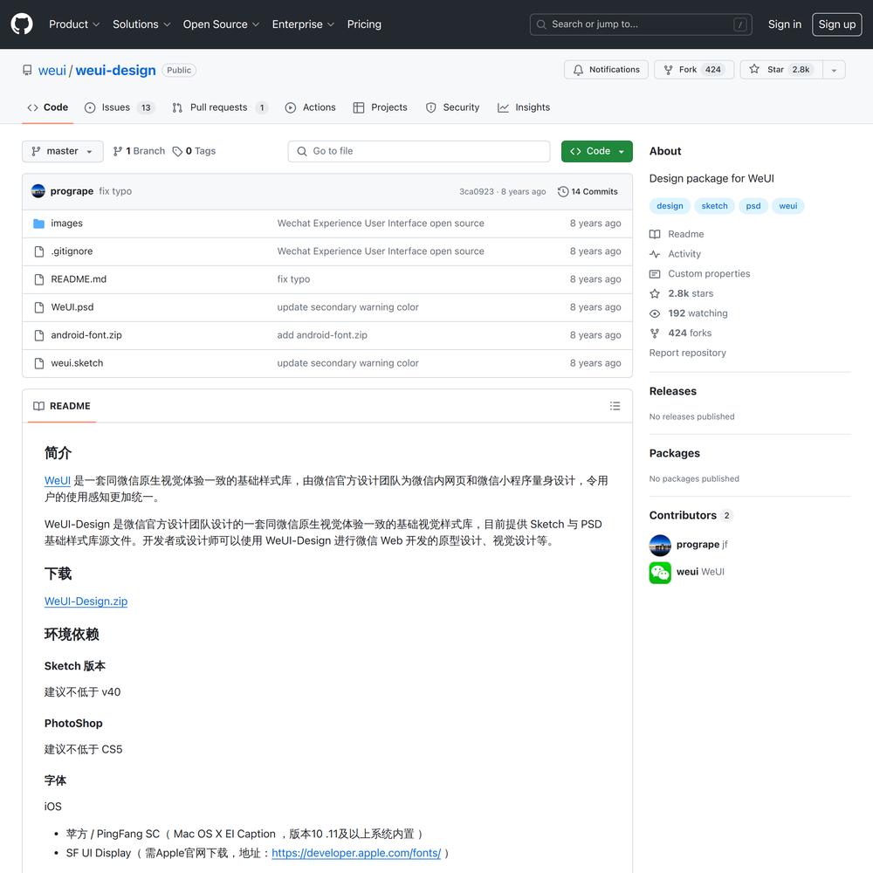This screenshot has height=873, width=873.
Task: Click the commits history clock icon
Action: point(563,191)
